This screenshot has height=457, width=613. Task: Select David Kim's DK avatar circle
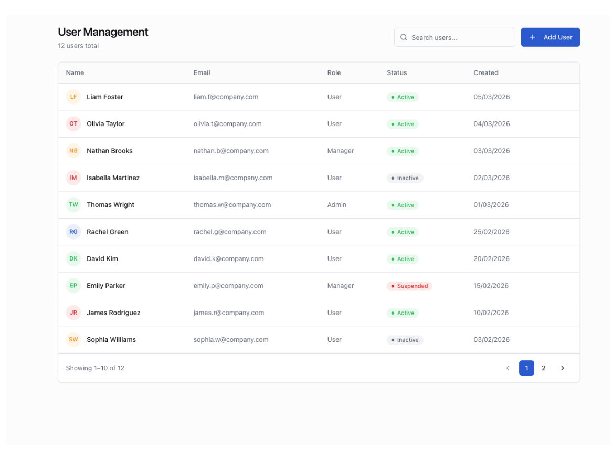click(73, 258)
